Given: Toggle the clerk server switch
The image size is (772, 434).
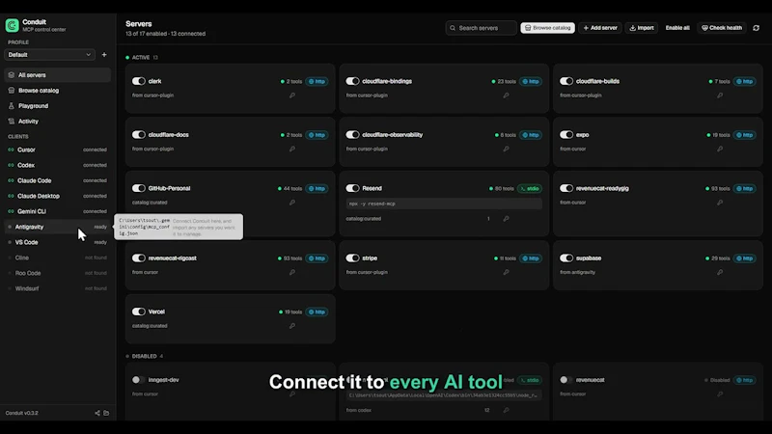Looking at the screenshot, I should [139, 81].
